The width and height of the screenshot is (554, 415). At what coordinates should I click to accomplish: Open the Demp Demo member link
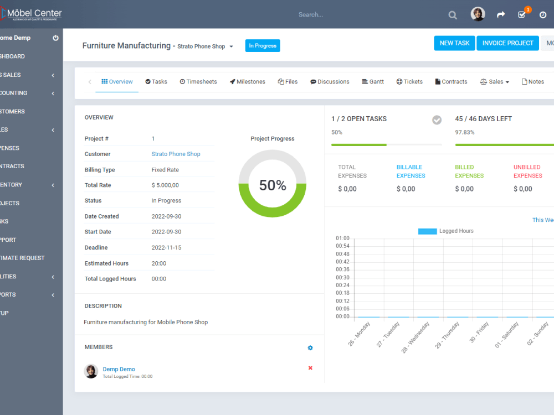pos(119,369)
